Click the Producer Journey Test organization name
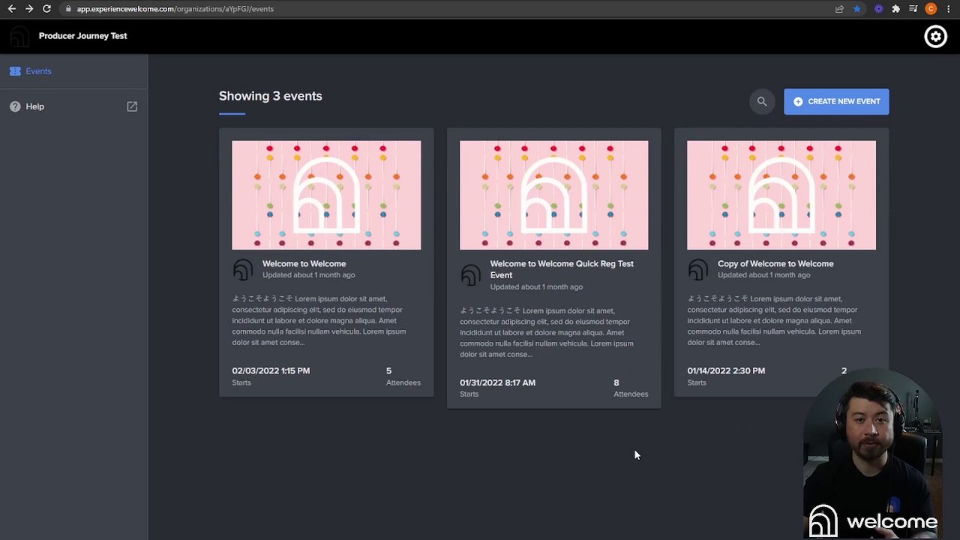The height and width of the screenshot is (540, 960). coord(82,36)
